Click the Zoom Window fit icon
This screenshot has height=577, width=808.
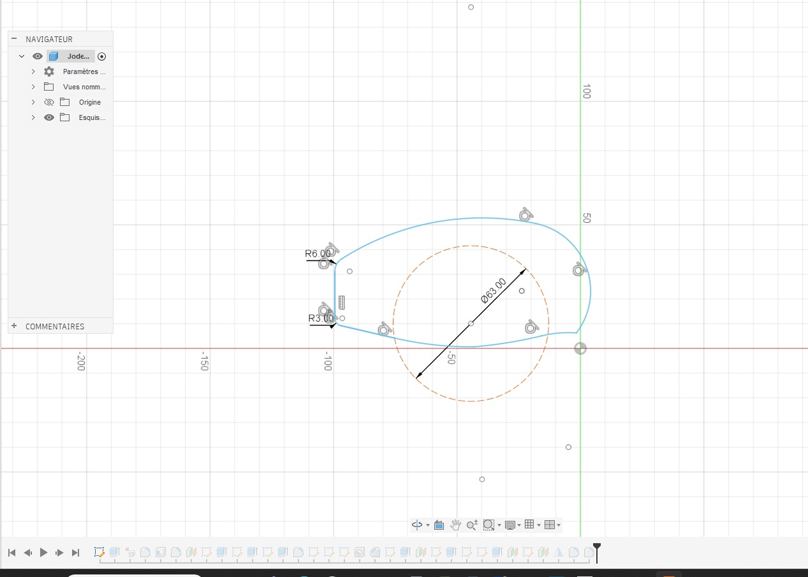point(488,525)
